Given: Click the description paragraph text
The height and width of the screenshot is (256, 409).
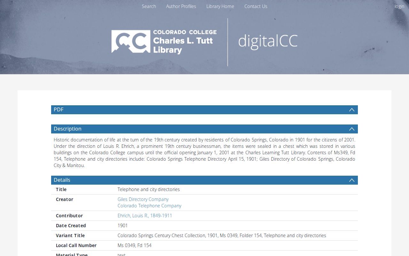Looking at the screenshot, I should tap(204, 153).
